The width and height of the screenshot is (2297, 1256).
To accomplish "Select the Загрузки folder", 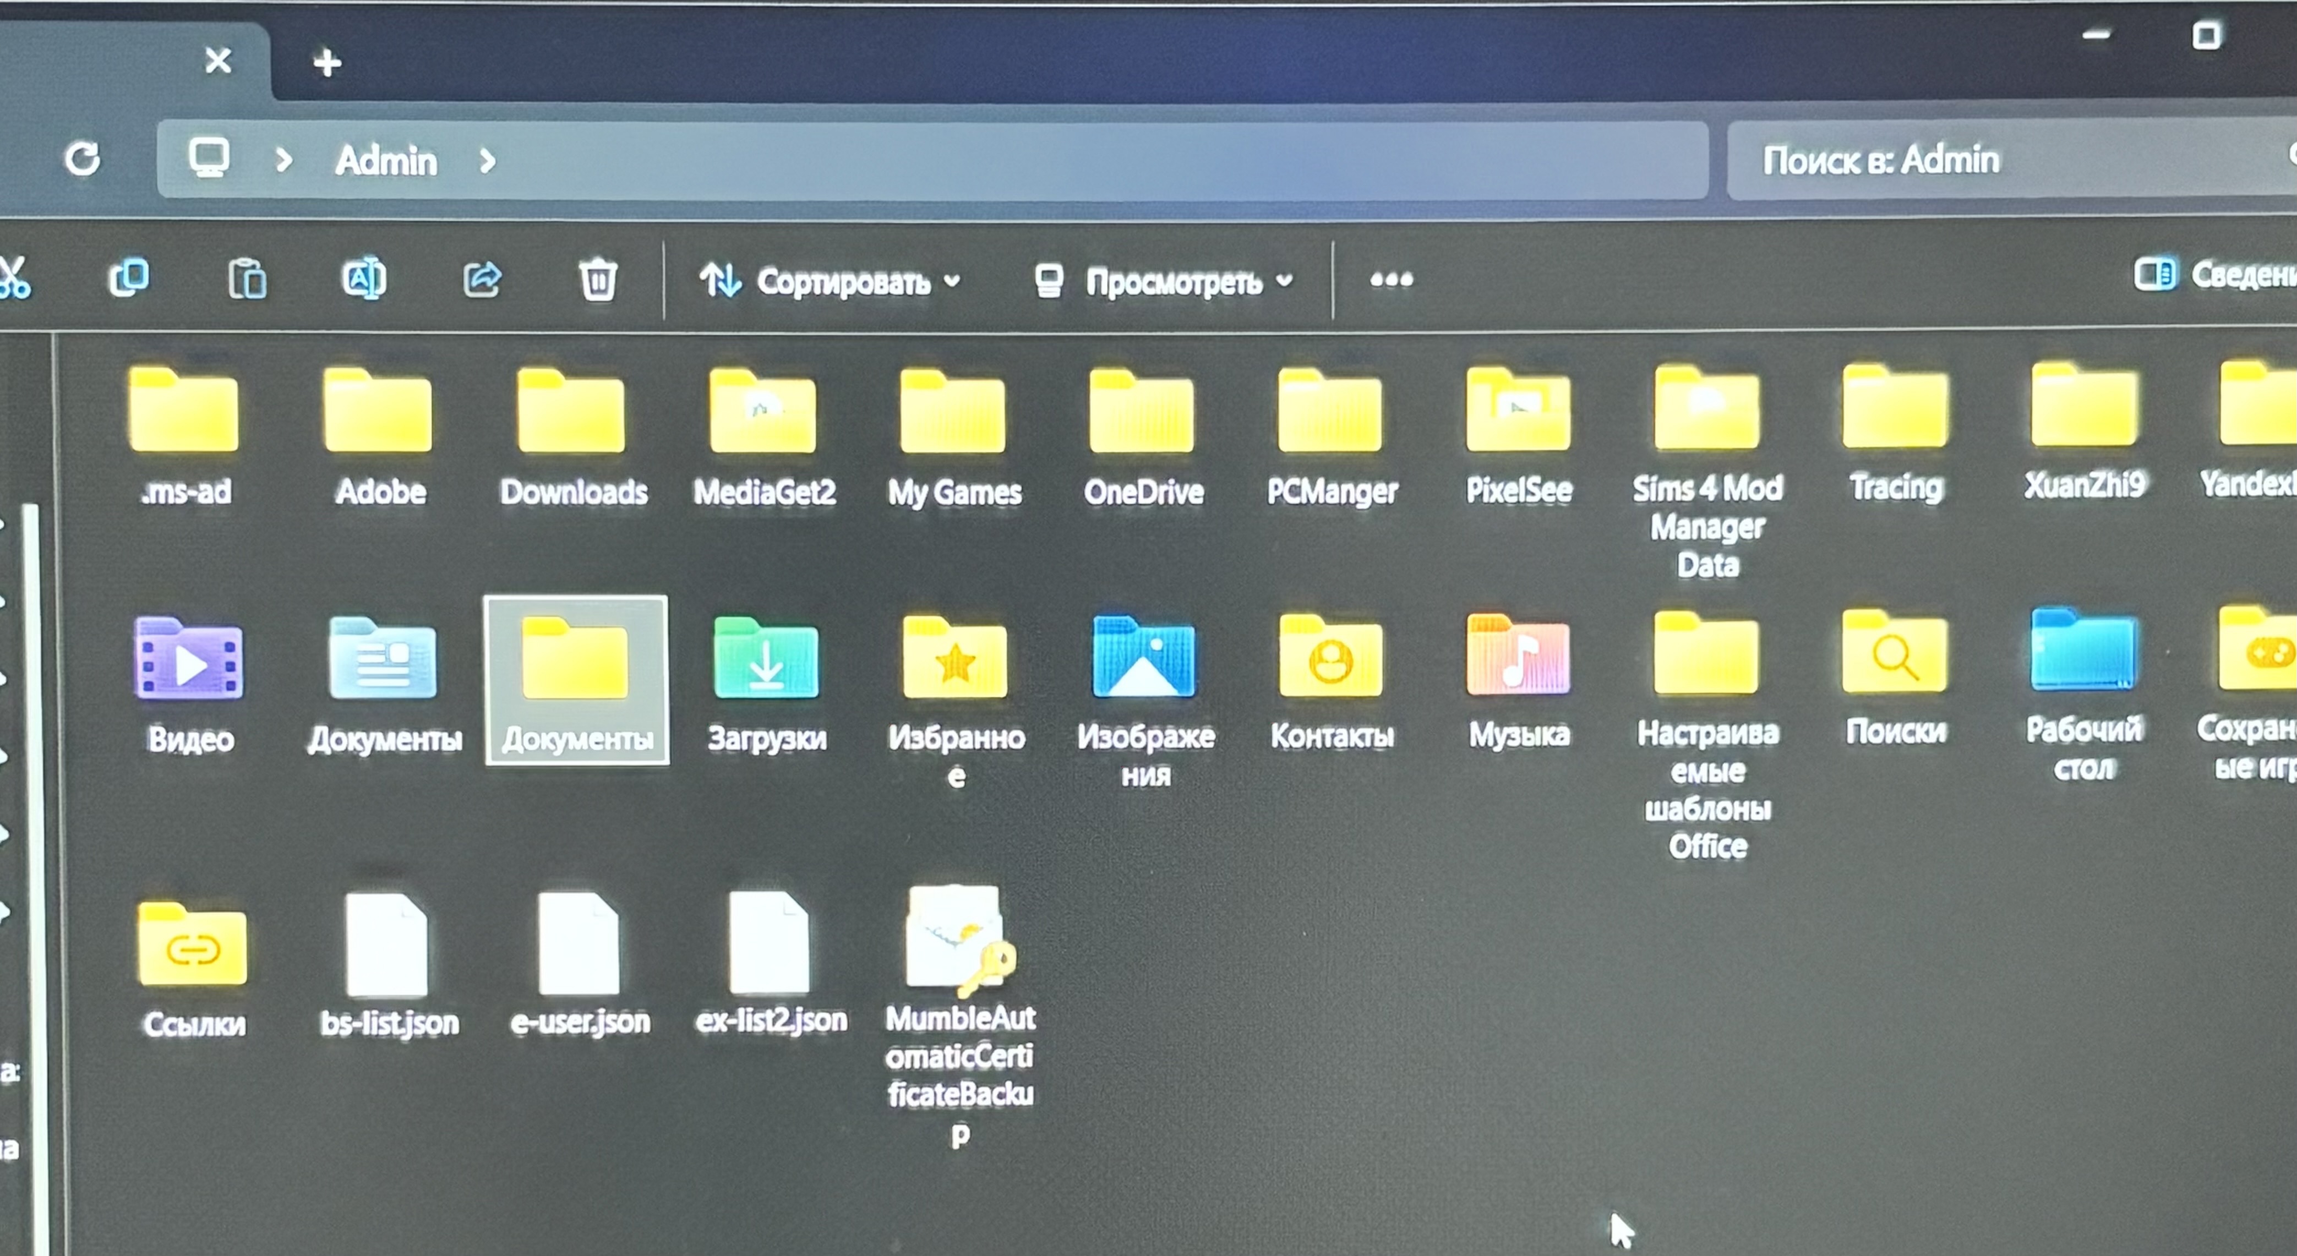I will click(767, 685).
